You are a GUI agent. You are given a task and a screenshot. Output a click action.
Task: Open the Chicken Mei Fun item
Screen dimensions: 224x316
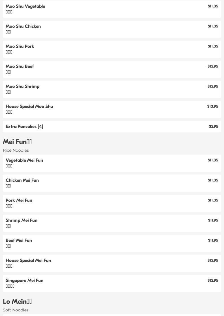pos(22,180)
